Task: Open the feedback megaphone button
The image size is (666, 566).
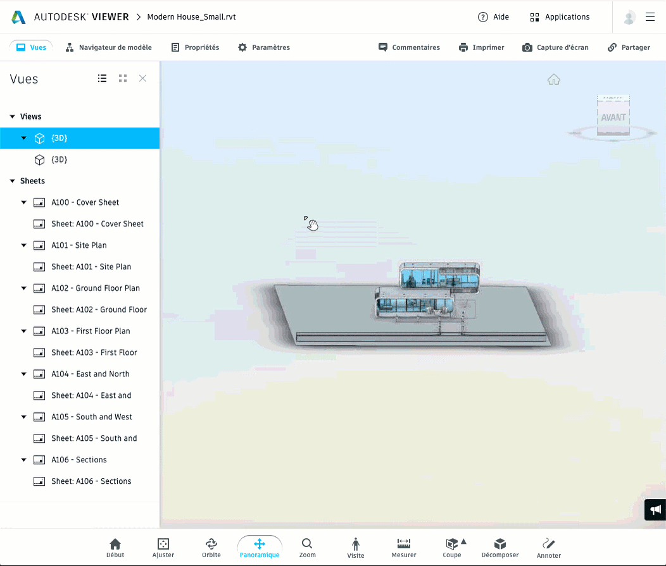Action: tap(655, 510)
